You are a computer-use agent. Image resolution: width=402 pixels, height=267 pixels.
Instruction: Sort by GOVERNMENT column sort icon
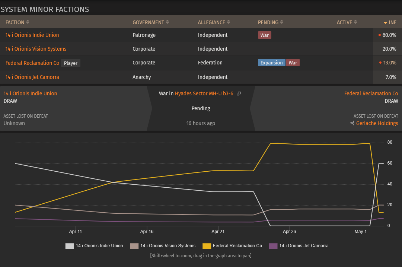[x=167, y=22]
